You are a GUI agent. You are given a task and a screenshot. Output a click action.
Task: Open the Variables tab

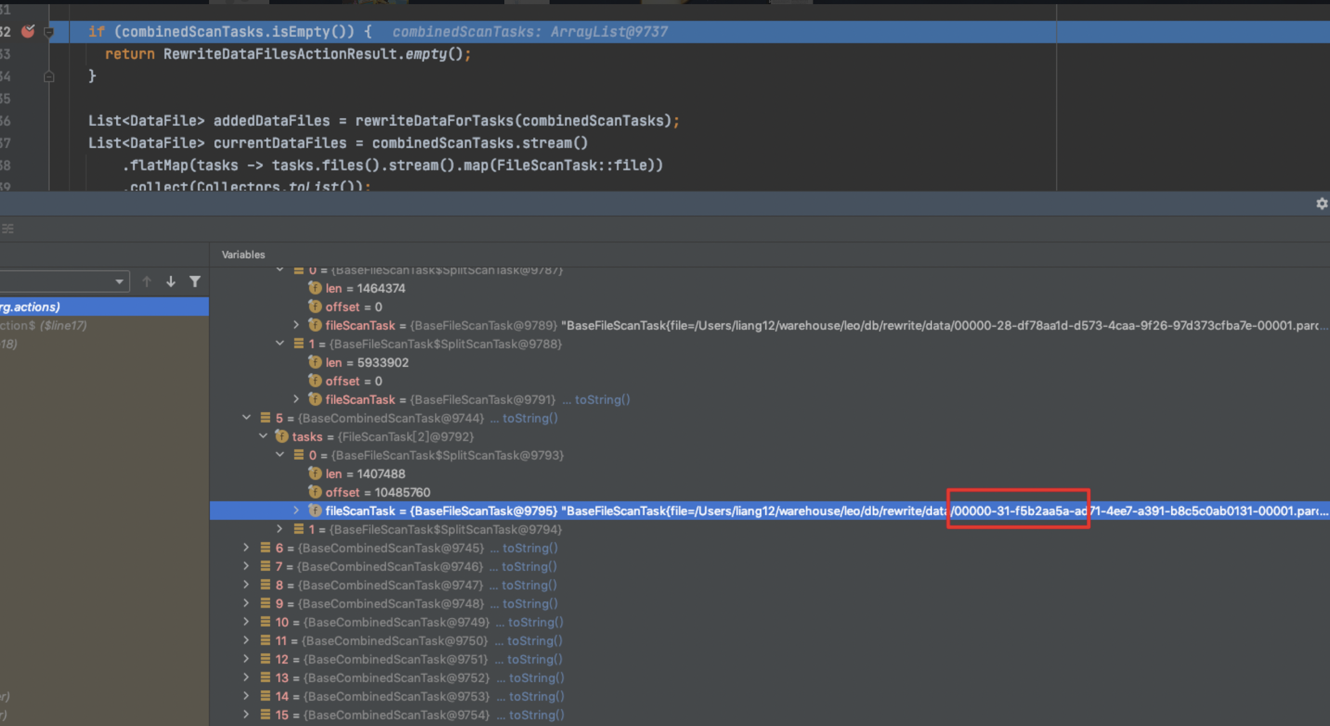point(243,254)
